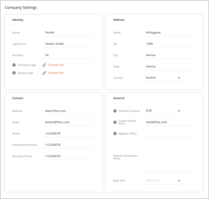This screenshot has height=199, width=209.
Task: Open the Main AOC Select AOC dropdown
Action: [x=163, y=181]
